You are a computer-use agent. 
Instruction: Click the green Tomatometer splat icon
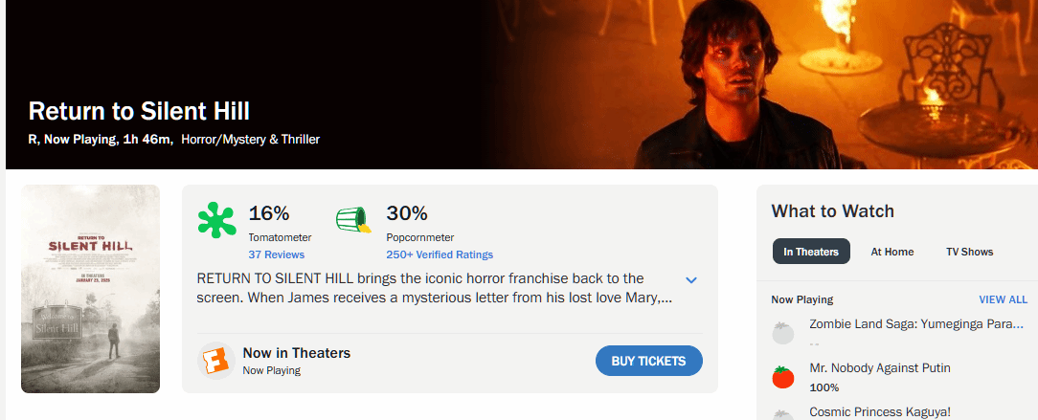coord(216,221)
